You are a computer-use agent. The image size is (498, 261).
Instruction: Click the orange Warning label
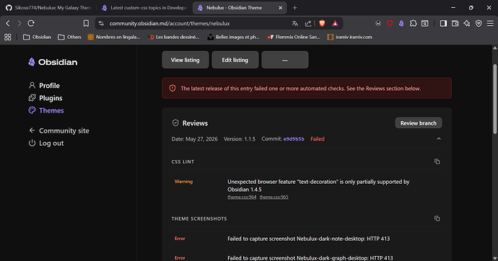pyautogui.click(x=183, y=182)
